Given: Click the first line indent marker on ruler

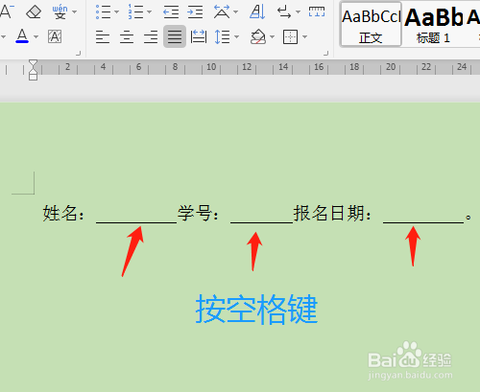Looking at the screenshot, I should click(33, 64).
